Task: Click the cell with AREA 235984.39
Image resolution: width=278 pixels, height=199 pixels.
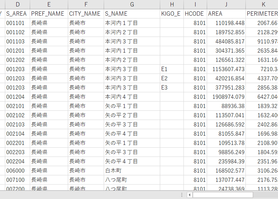Action: (226, 162)
